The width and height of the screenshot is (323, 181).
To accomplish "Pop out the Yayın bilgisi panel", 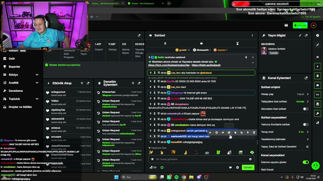I will (x=306, y=35).
